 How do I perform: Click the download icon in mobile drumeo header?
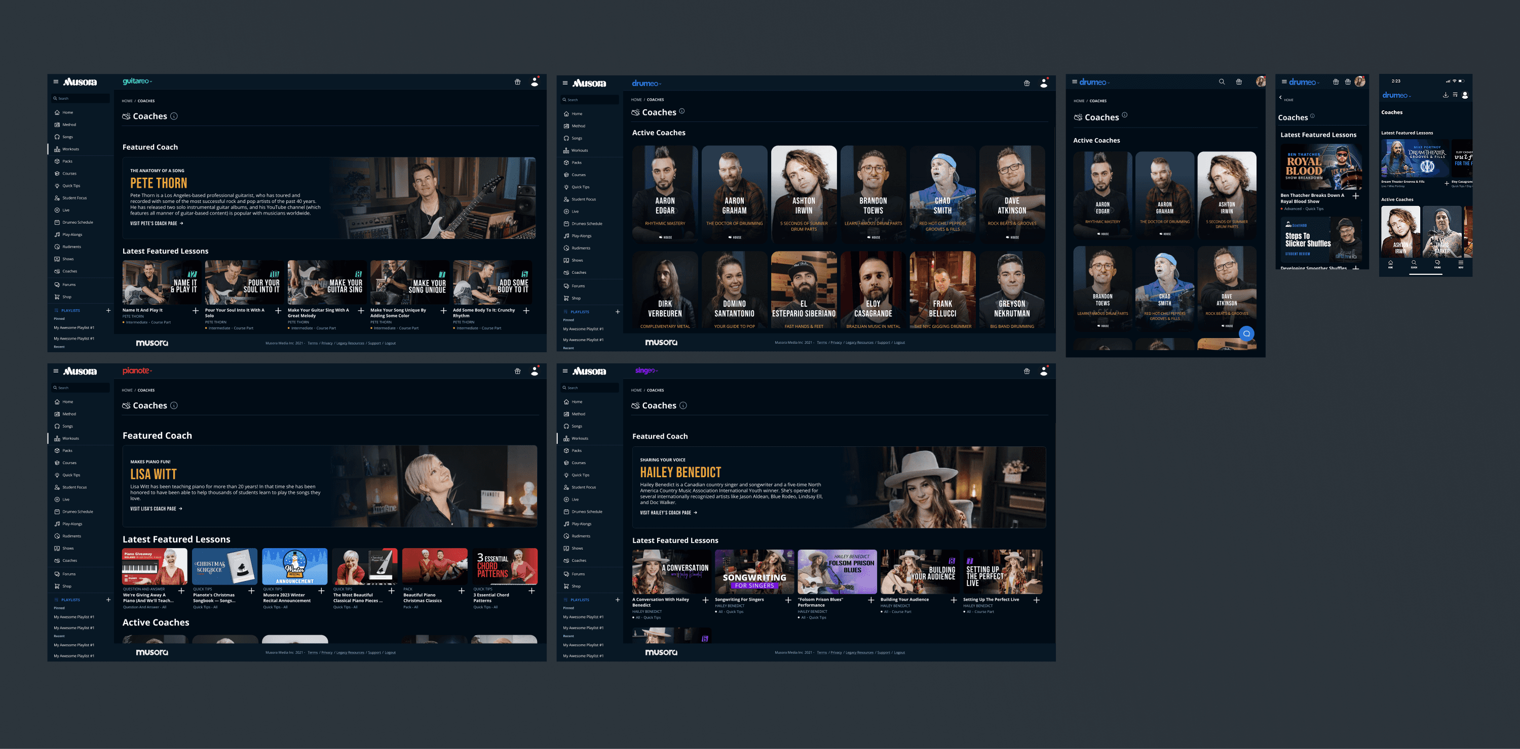click(x=1446, y=95)
